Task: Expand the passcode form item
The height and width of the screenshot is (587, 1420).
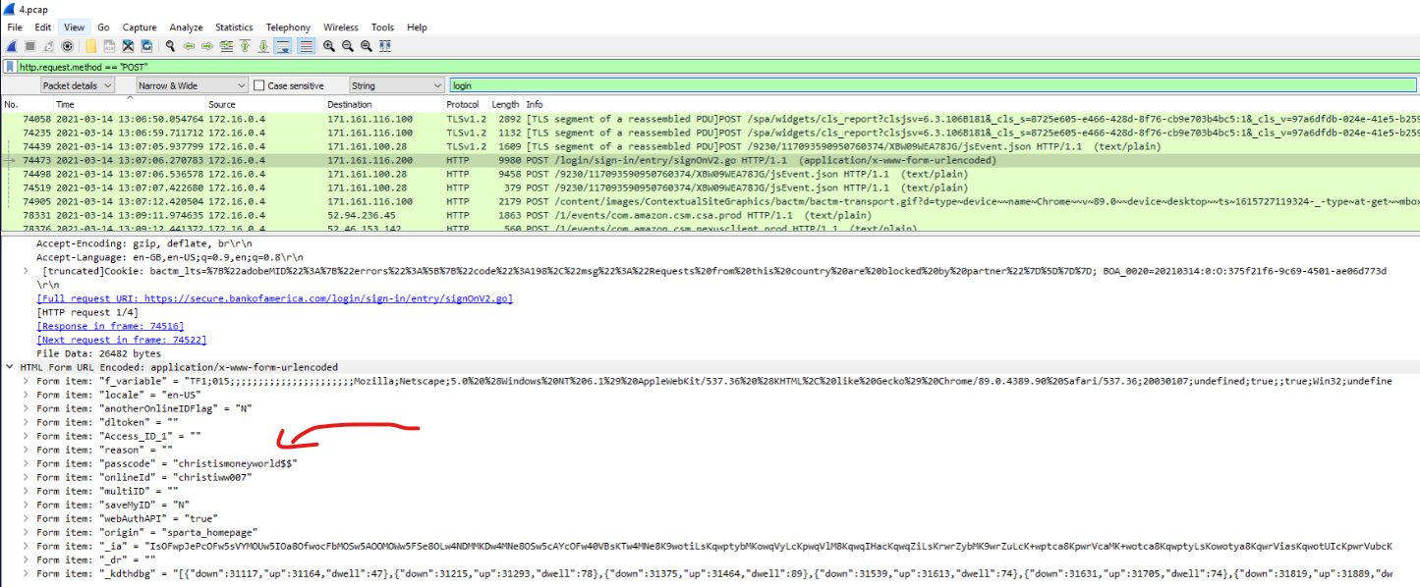Action: point(26,462)
